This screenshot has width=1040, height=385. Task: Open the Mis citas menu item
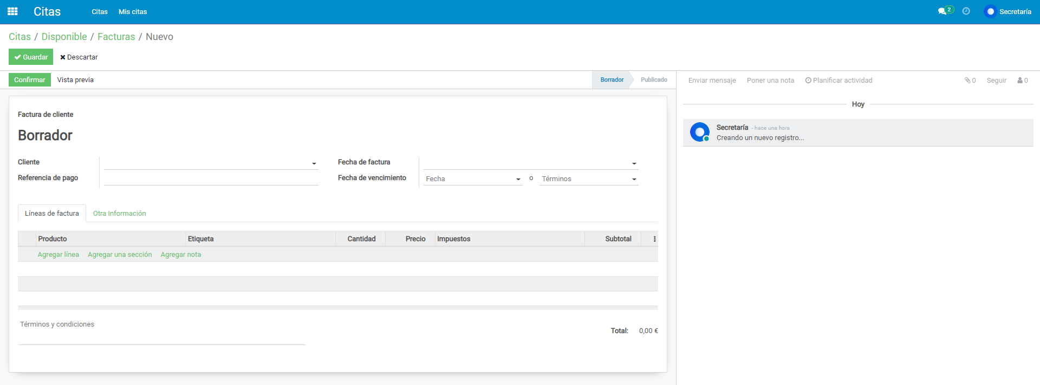pos(133,12)
